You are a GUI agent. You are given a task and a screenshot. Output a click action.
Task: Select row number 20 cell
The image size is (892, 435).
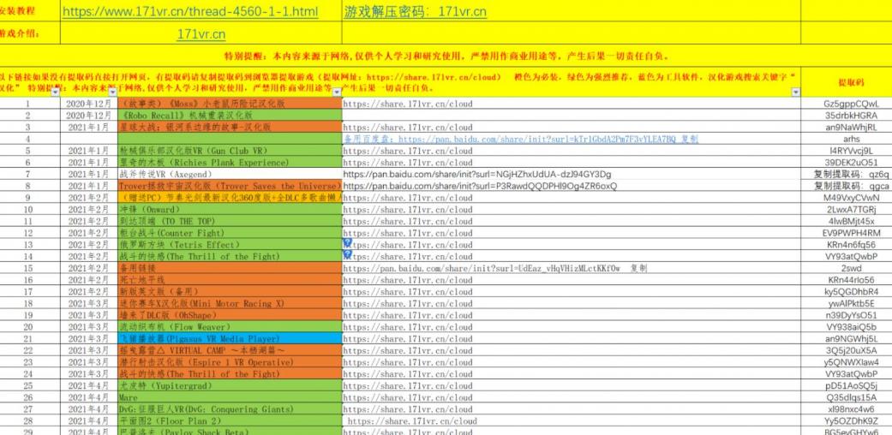(x=28, y=327)
